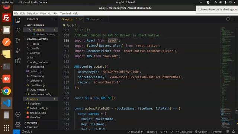This screenshot has height=134, width=238.
Task: Close App.js in Open Editors list
Action: 30,30
